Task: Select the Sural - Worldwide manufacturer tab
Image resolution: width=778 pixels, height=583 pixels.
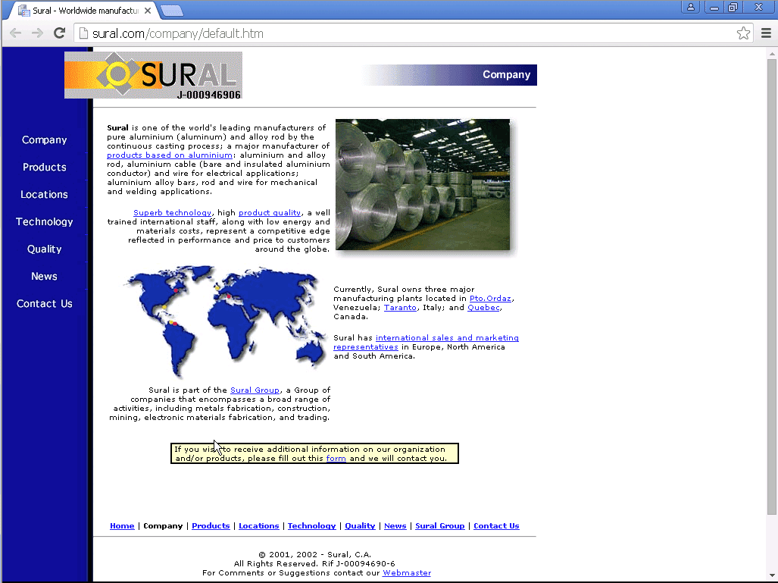Action: point(84,11)
